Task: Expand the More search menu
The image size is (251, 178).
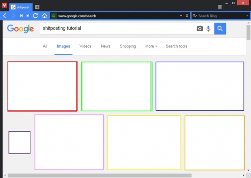Action: point(151,46)
